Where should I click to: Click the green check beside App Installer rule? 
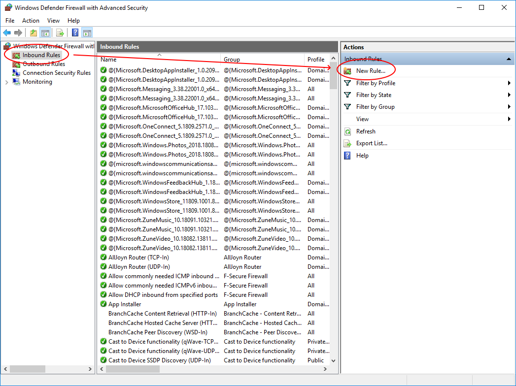pos(103,304)
